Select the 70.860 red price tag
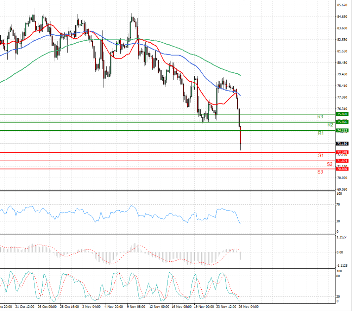Image resolution: width=352 pixels, height=311 pixels. tap(342, 169)
